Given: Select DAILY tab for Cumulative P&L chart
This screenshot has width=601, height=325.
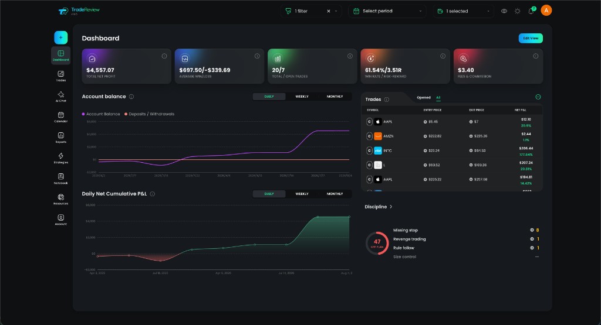Looking at the screenshot, I should click(x=269, y=194).
